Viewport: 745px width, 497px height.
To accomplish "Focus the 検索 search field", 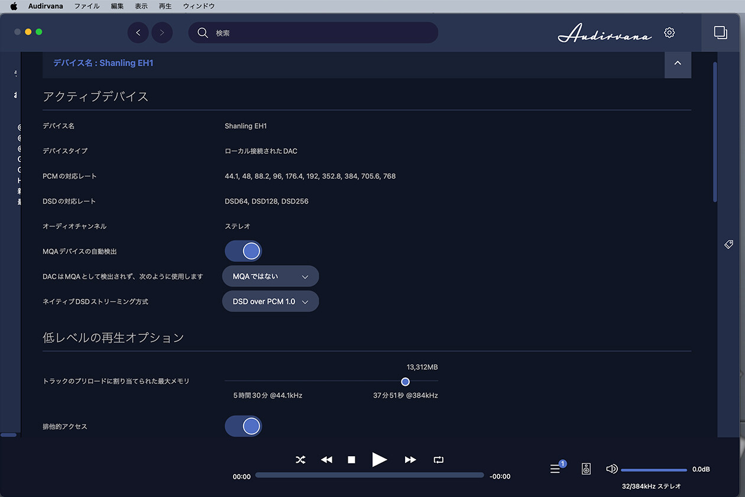I will (x=313, y=33).
